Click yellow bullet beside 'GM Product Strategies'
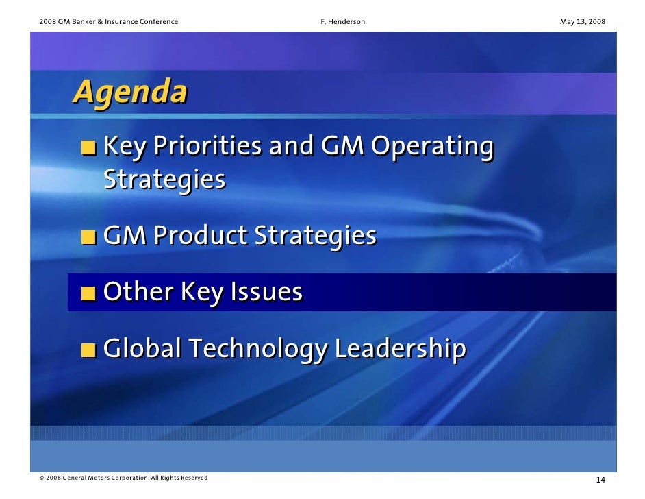Screen dimensions: 645x499 (88, 237)
